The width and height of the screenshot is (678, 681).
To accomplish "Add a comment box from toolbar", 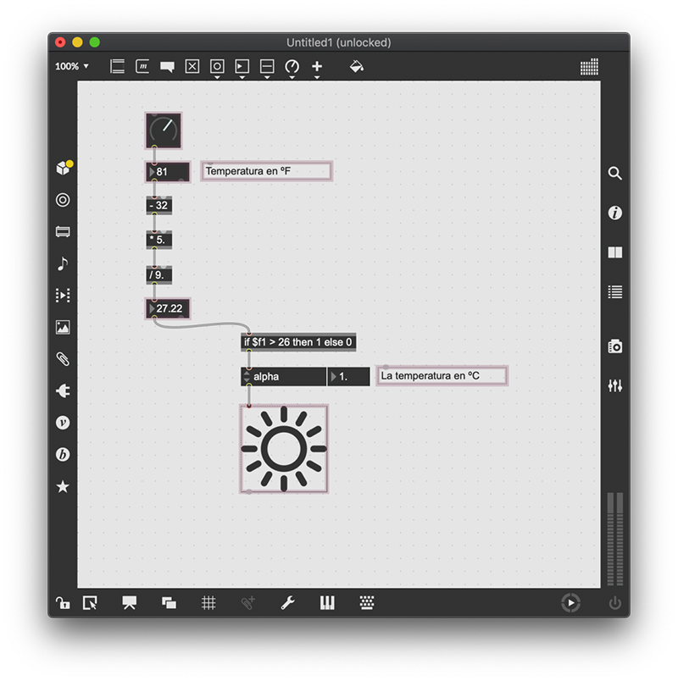I will (167, 66).
